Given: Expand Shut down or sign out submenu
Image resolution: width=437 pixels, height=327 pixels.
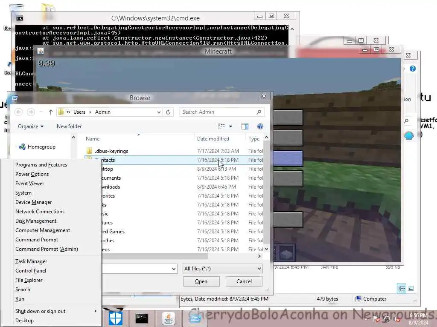Looking at the screenshot, I should [x=56, y=311].
